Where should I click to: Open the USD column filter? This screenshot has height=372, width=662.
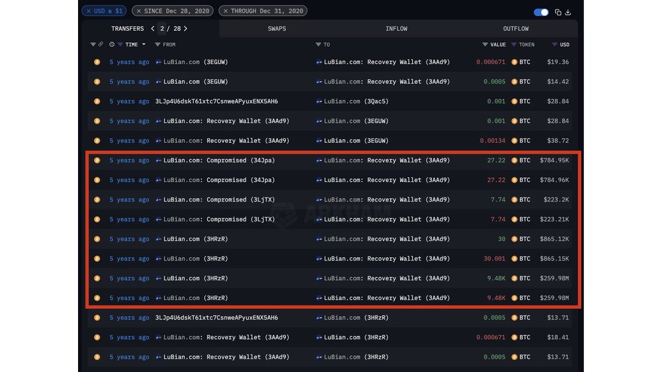coord(554,44)
